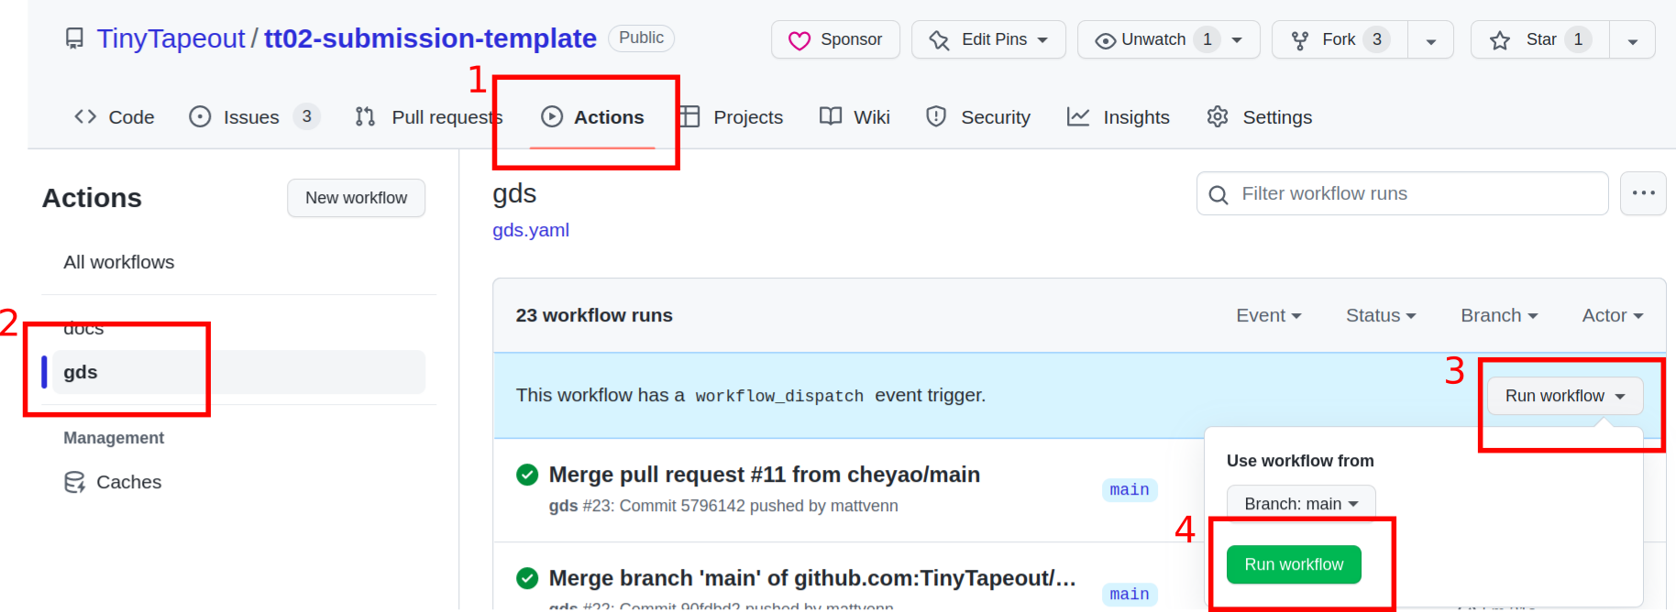The height and width of the screenshot is (612, 1676).
Task: Click the main branch label on run #23
Action: click(x=1130, y=490)
